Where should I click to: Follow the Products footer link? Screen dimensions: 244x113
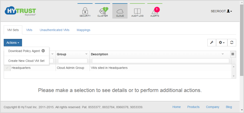point(193,107)
